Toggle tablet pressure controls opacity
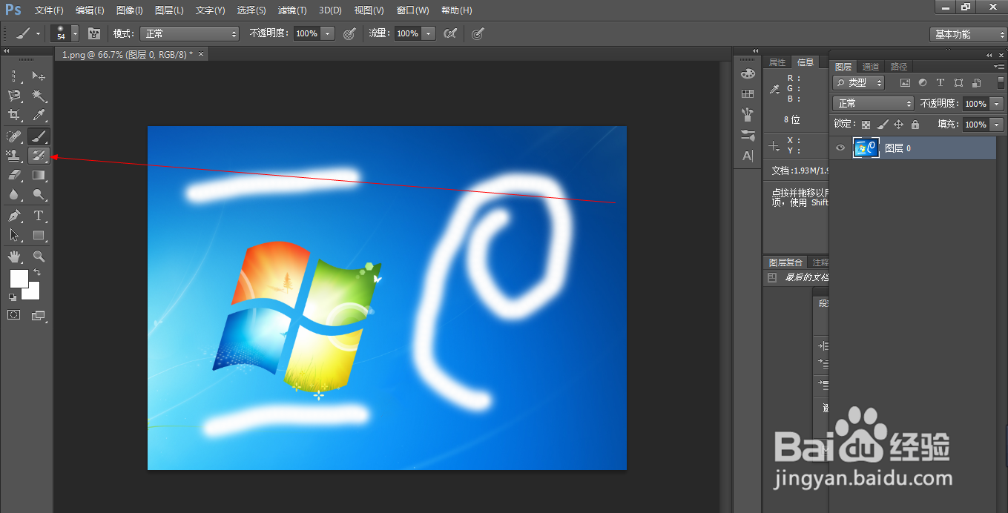This screenshot has height=513, width=1008. point(349,33)
